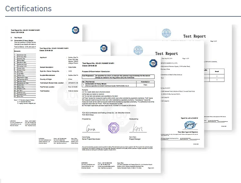Image resolution: width=241 pixels, height=183 pixels.
Task: Click TÜV logo on applicant details page
Action: [x=104, y=48]
